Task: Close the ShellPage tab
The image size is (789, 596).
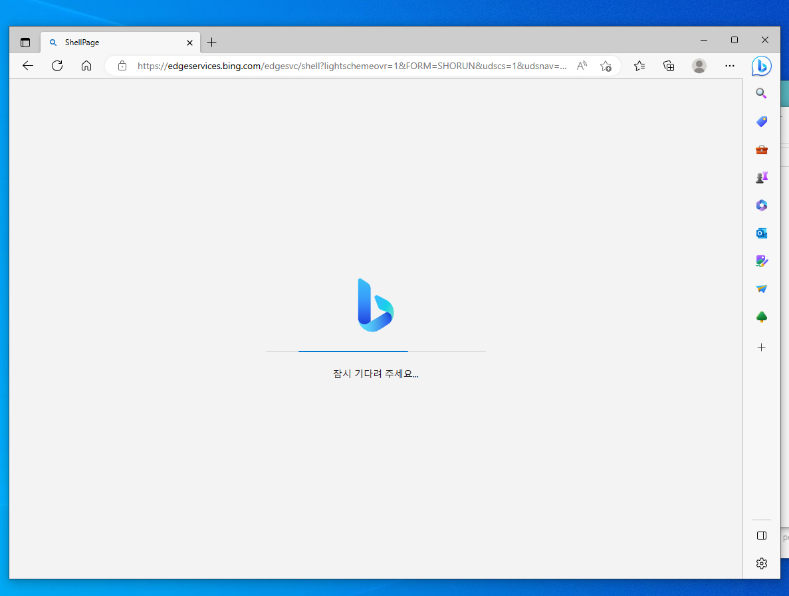Action: click(x=189, y=43)
